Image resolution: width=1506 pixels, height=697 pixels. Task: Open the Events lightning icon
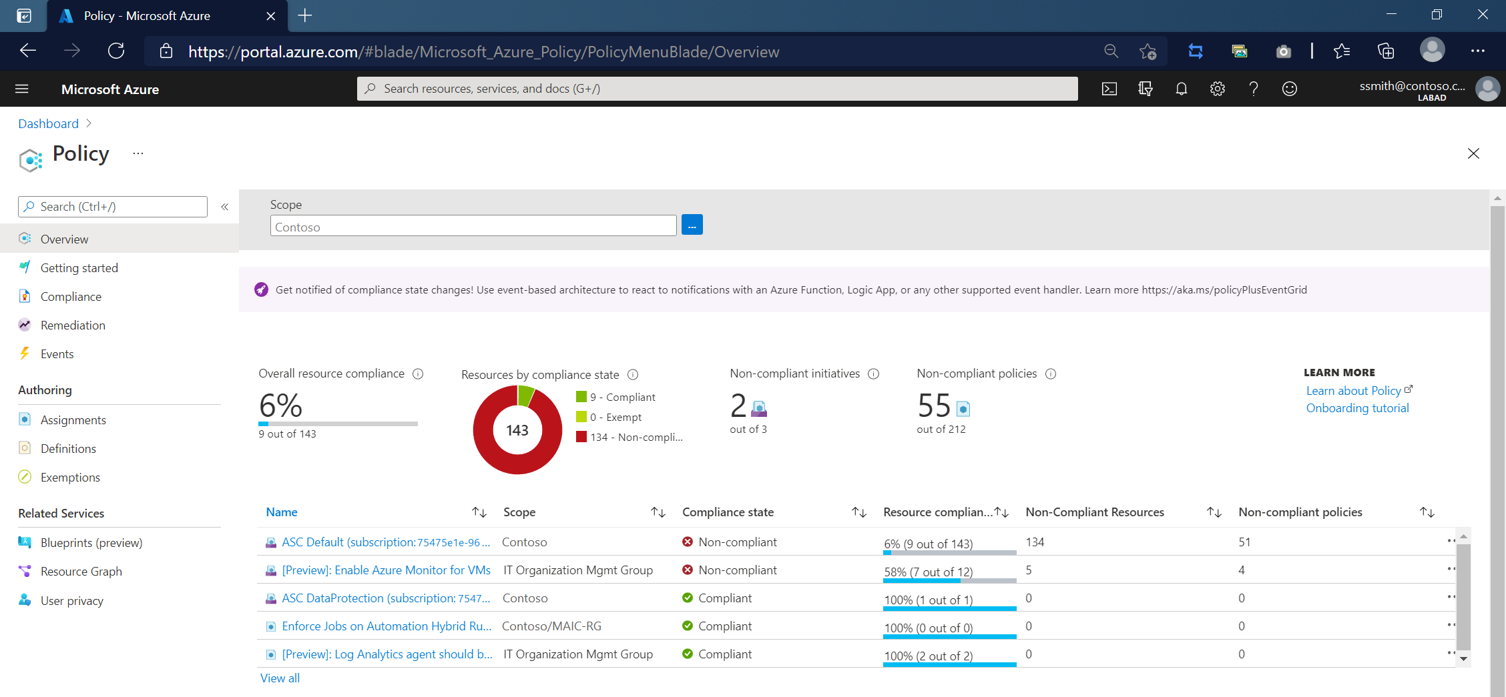(x=25, y=354)
